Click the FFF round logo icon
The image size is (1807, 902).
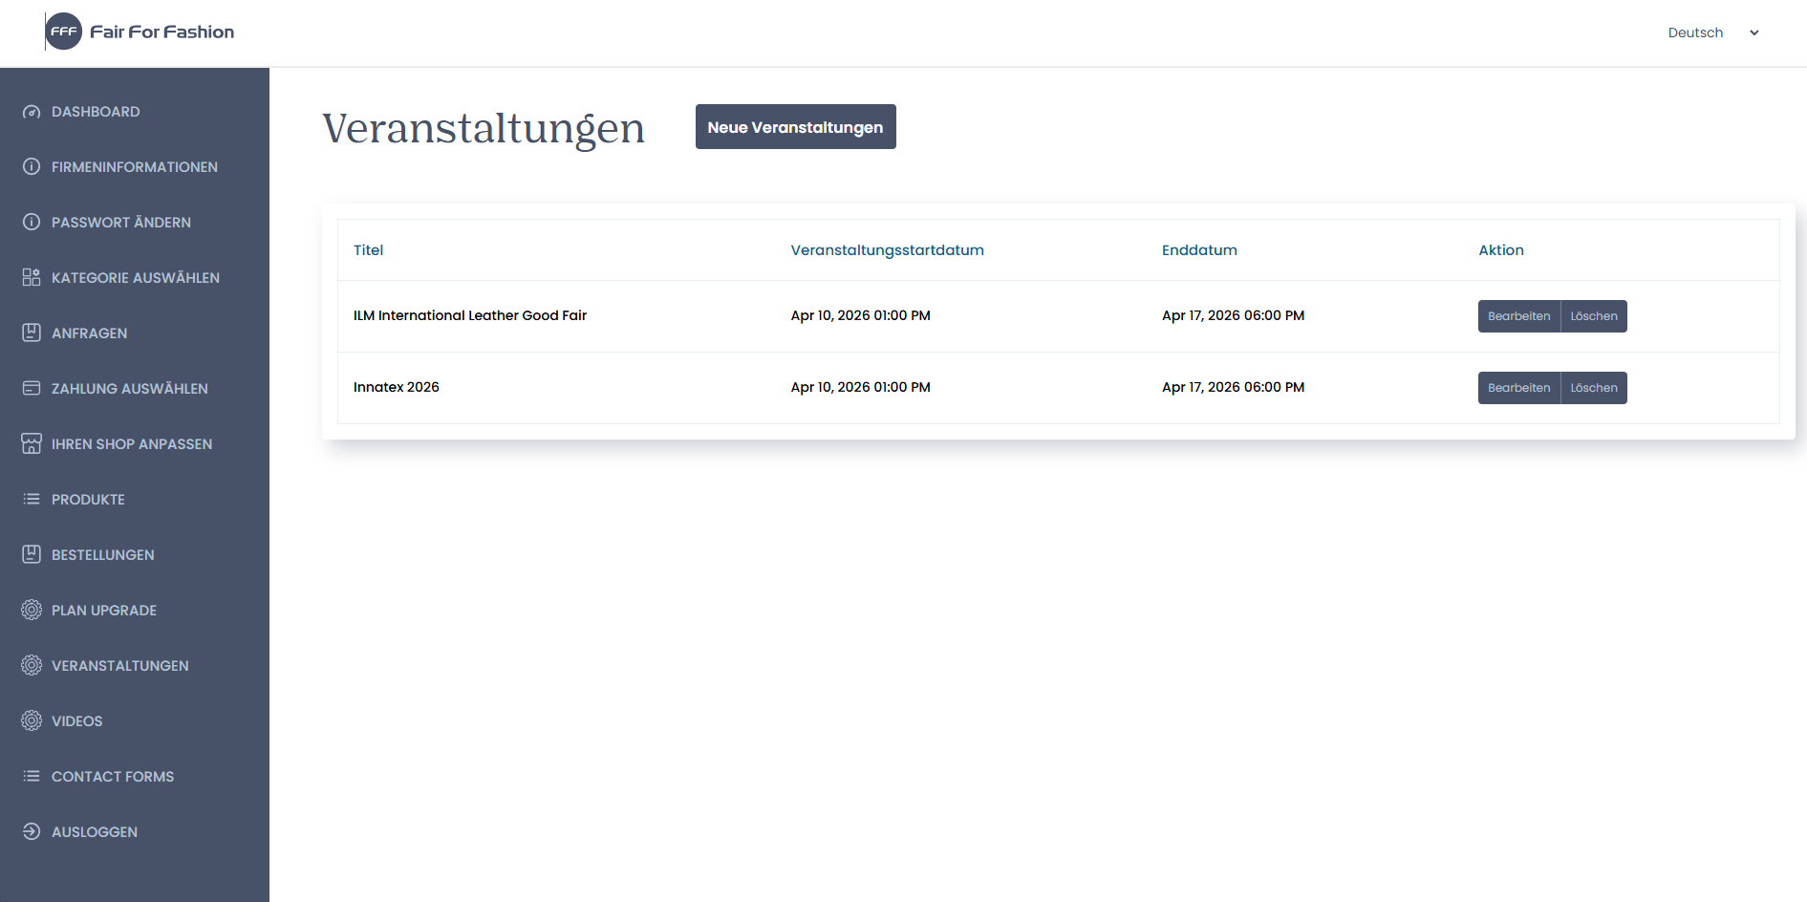click(64, 32)
